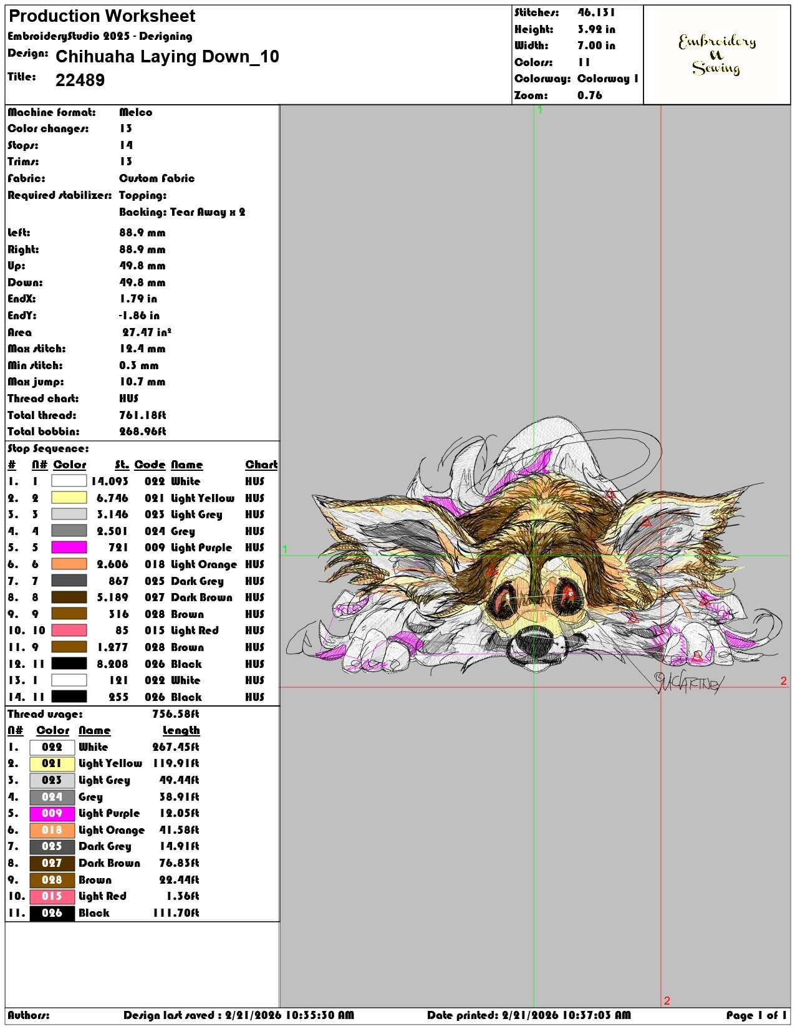Viewport: 795px width, 1029px height.
Task: Click the Black thread length 111.70ft
Action: pos(176,913)
